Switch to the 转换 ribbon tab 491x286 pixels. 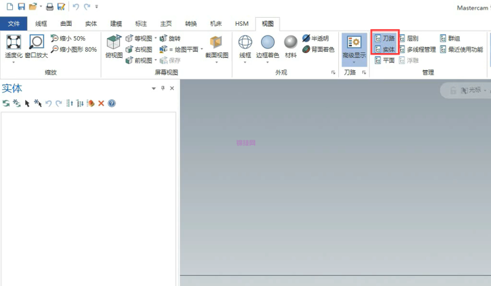(x=191, y=24)
